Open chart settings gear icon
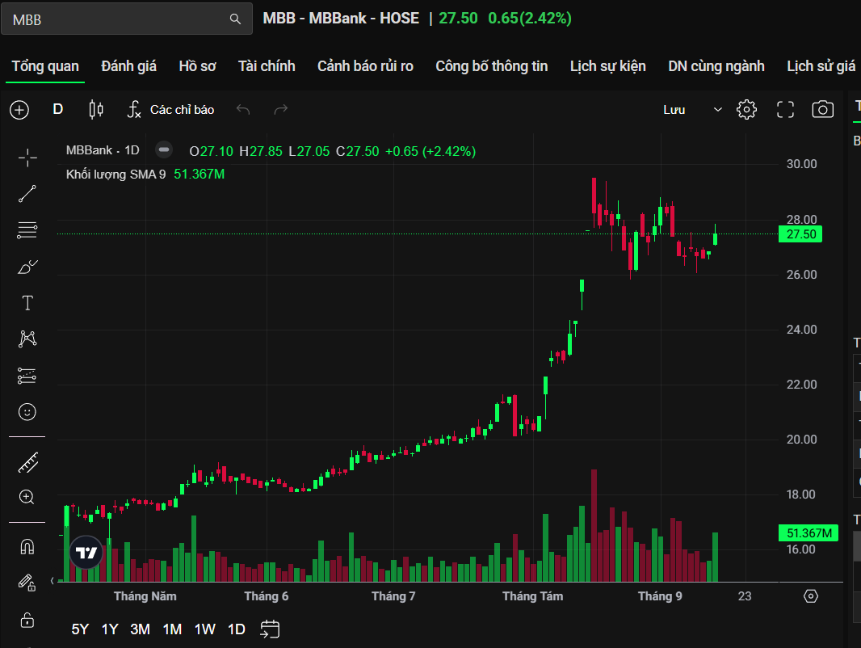The image size is (861, 648). click(x=746, y=110)
